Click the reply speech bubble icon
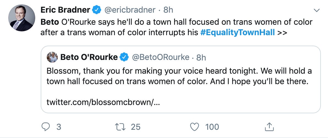The image size is (328, 138). pos(45,126)
